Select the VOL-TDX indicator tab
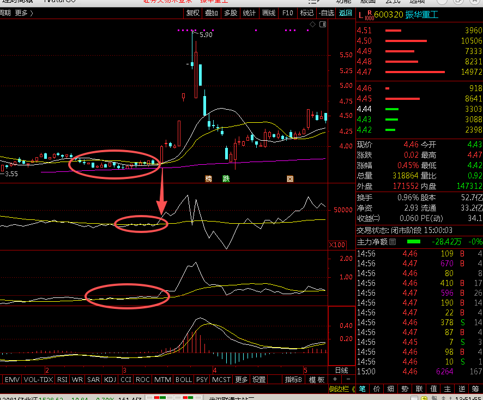This screenshot has height=400, width=483. tap(39, 379)
